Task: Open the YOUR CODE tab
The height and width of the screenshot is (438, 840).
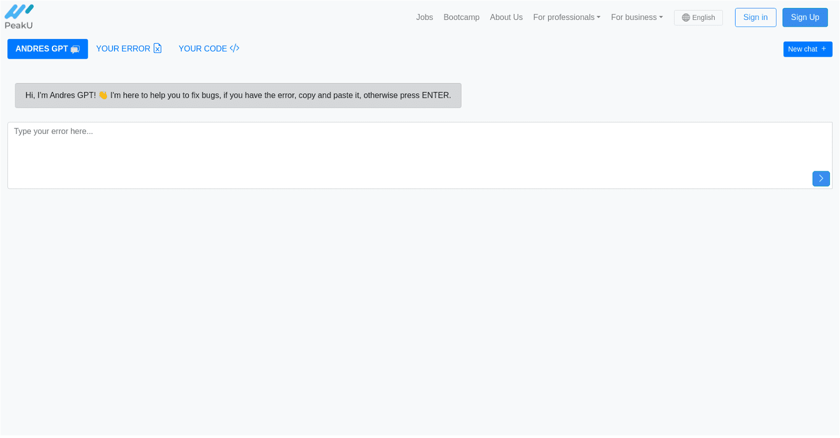Action: pos(203,49)
